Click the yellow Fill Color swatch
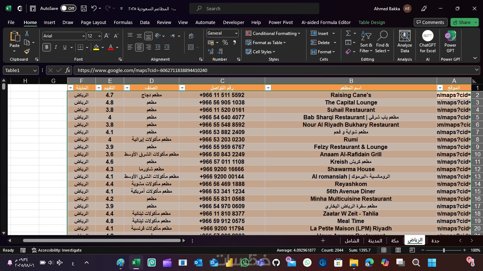 pyautogui.click(x=96, y=47)
